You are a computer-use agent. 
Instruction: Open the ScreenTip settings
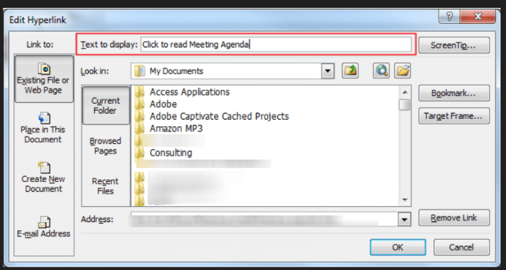coord(454,45)
